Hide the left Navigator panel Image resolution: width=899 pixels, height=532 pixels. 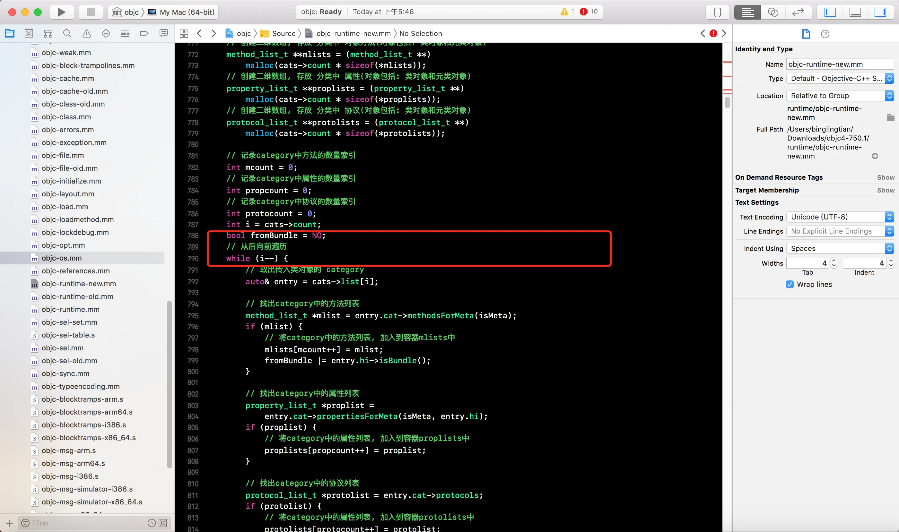click(x=830, y=12)
